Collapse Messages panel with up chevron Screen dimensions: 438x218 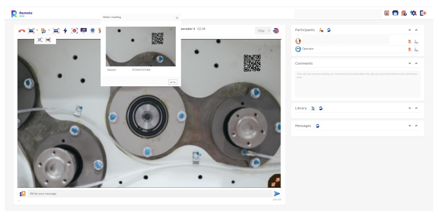click(416, 126)
